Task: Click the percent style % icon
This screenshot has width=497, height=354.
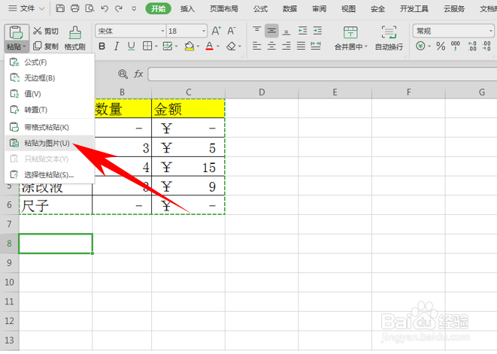Action: point(441,47)
